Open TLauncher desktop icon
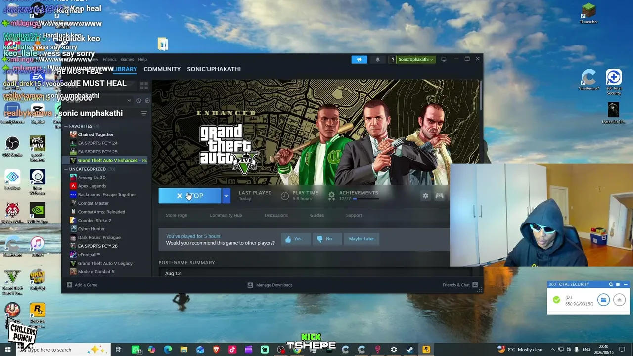 (x=588, y=13)
